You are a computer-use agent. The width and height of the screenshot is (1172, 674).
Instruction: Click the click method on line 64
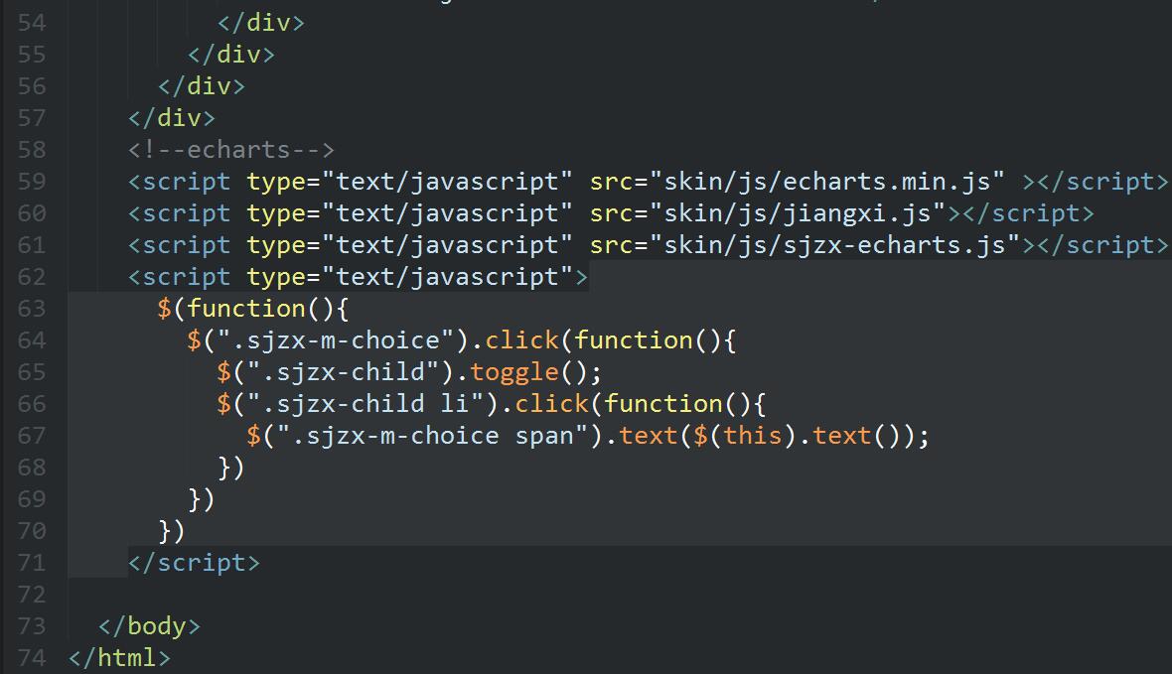[522, 340]
